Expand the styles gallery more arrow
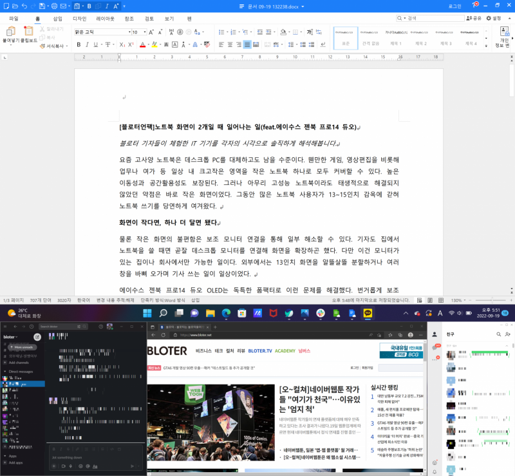The height and width of the screenshot is (476, 515). (487, 46)
